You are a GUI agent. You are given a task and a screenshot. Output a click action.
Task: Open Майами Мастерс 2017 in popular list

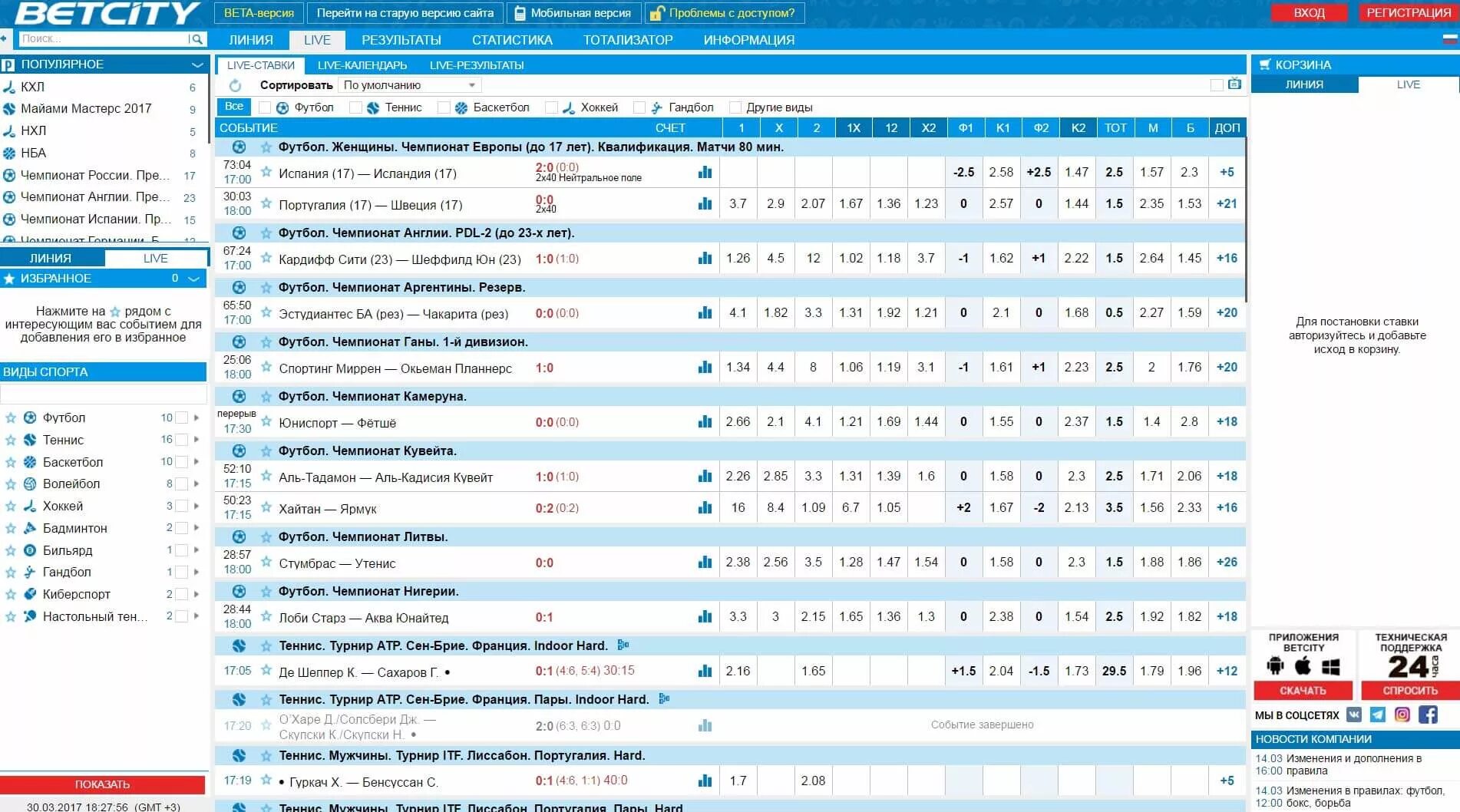[86, 109]
